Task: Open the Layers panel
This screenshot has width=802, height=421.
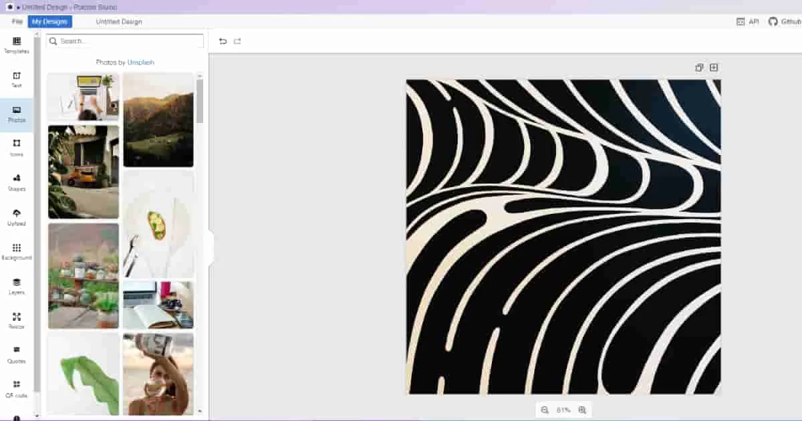Action: pyautogui.click(x=17, y=287)
